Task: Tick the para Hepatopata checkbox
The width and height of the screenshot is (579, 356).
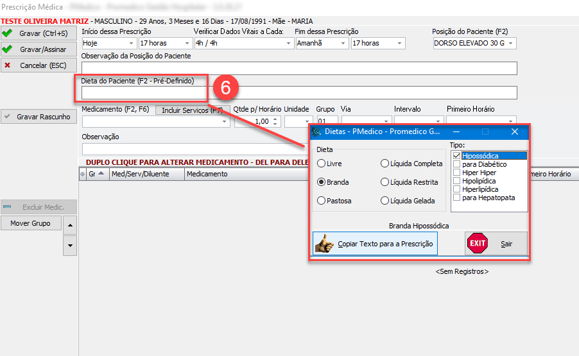Action: (457, 198)
